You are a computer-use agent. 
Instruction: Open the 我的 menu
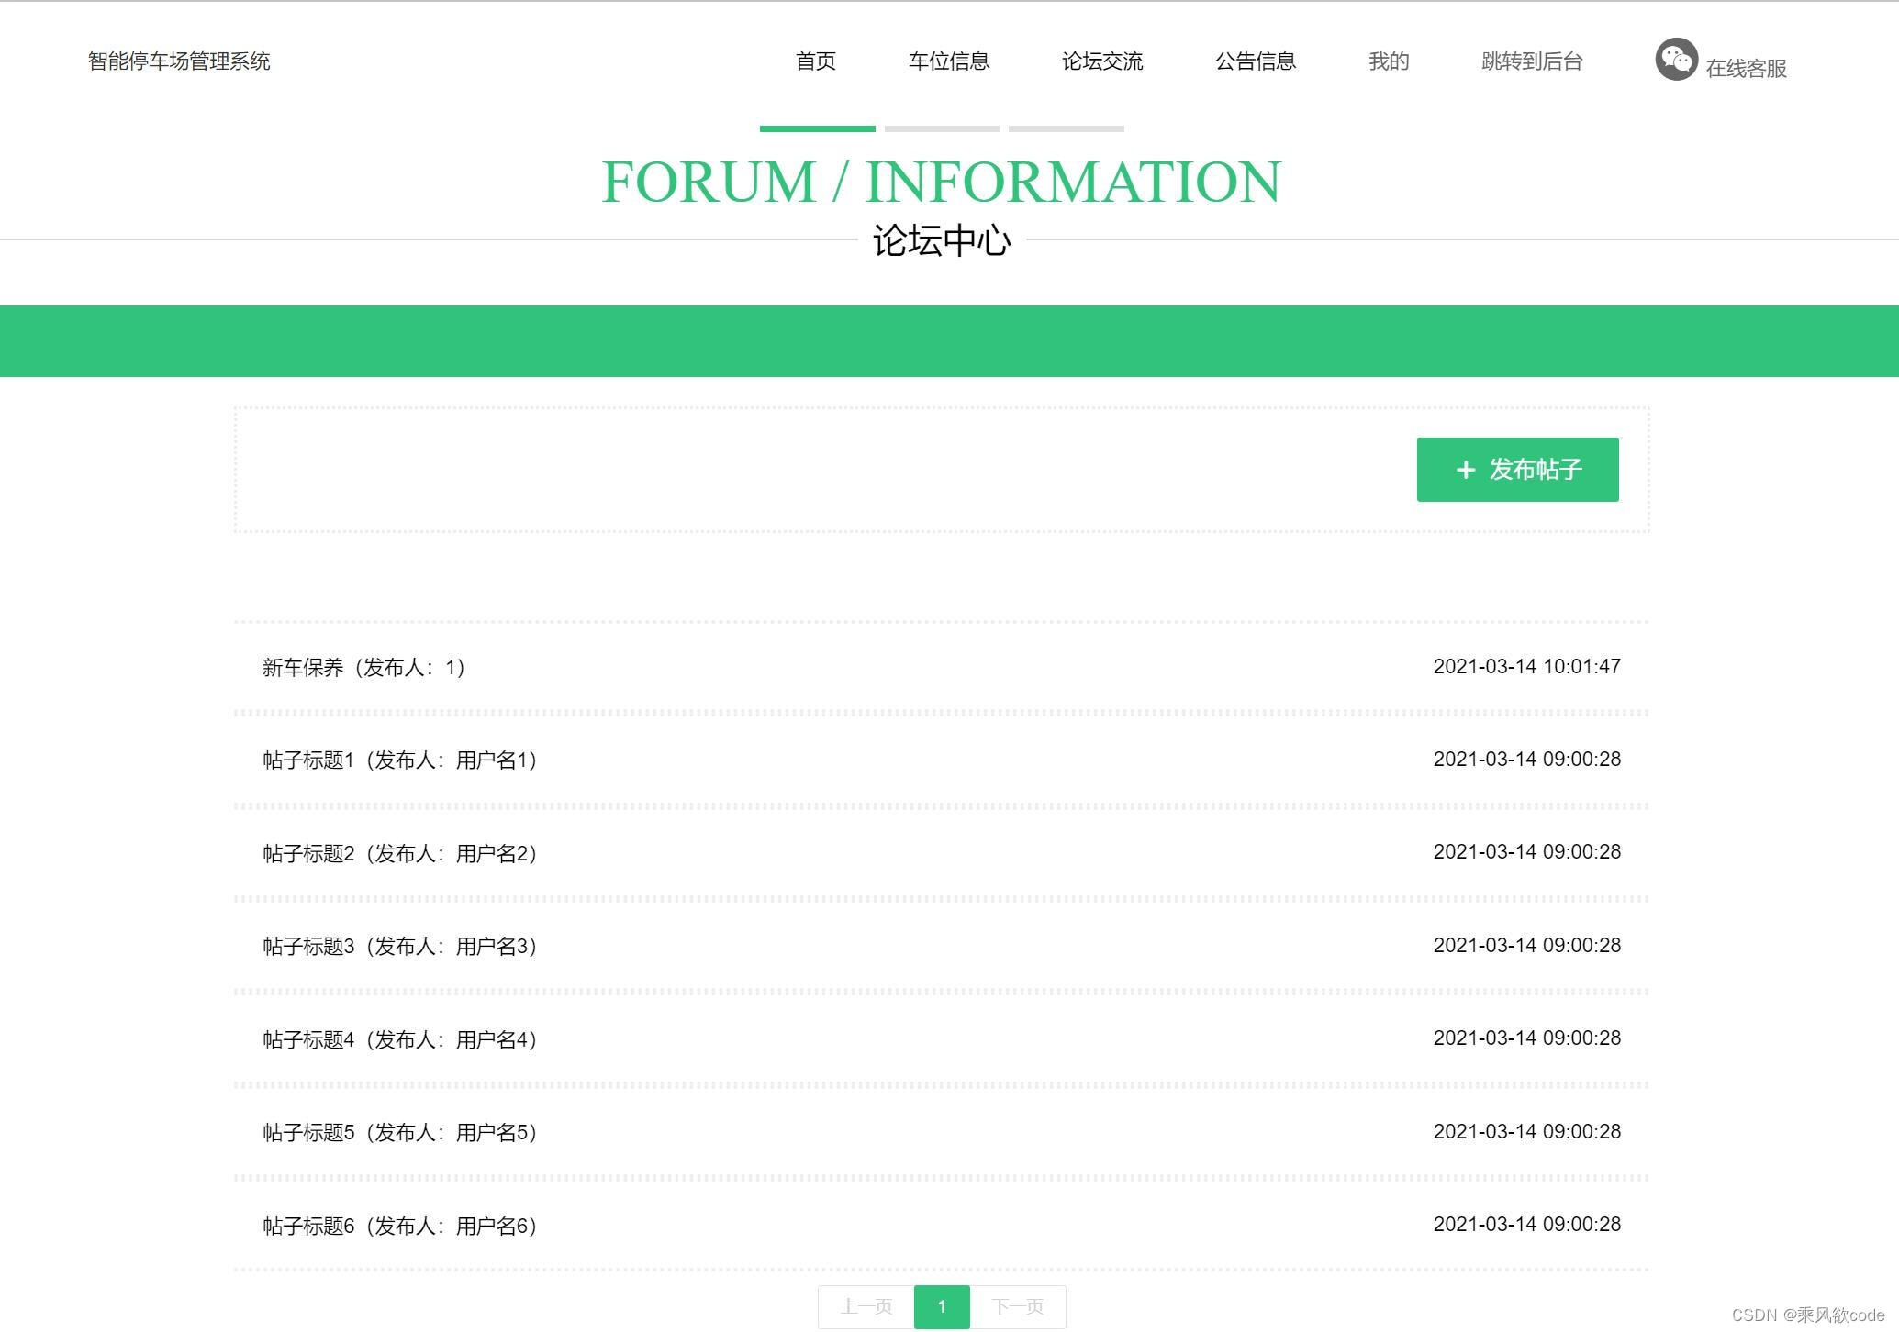pos(1388,61)
